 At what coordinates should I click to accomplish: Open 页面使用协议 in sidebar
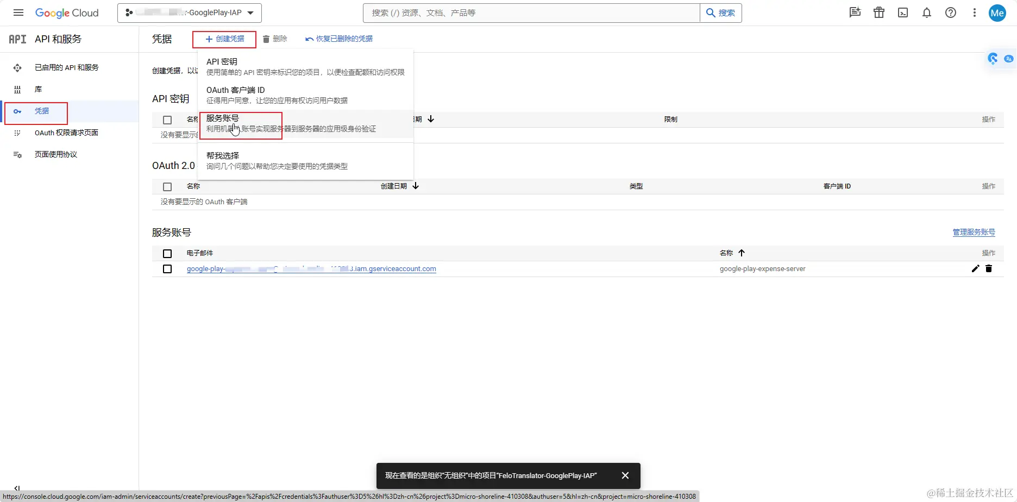point(56,154)
